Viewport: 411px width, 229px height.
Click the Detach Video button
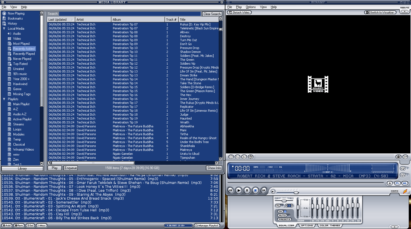pyautogui.click(x=239, y=12)
